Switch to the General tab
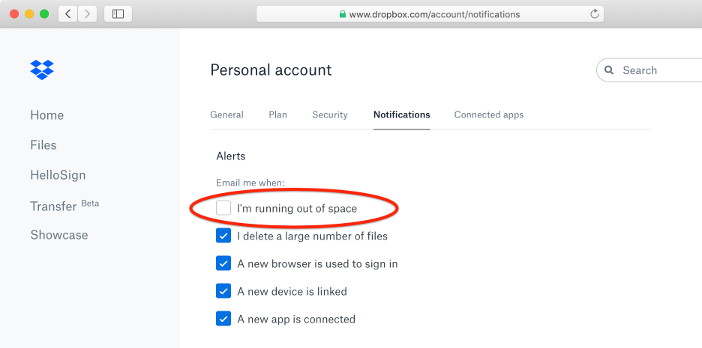Image resolution: width=702 pixels, height=348 pixels. 226,115
